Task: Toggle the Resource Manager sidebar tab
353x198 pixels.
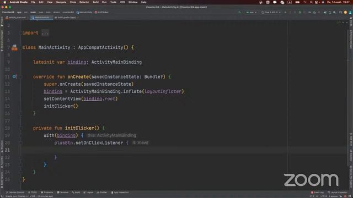Action: [2, 41]
